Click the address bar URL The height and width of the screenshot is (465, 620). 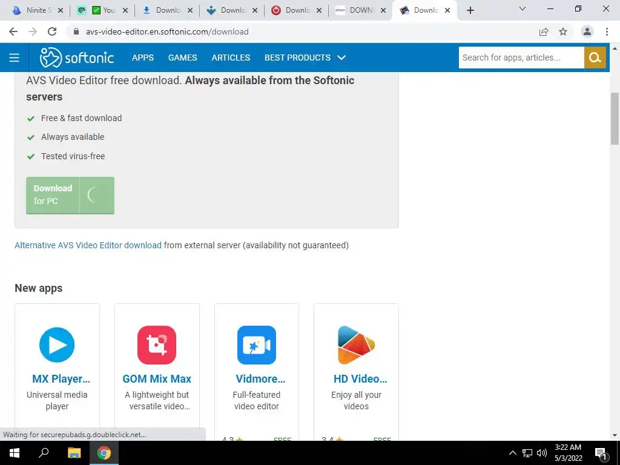click(167, 31)
